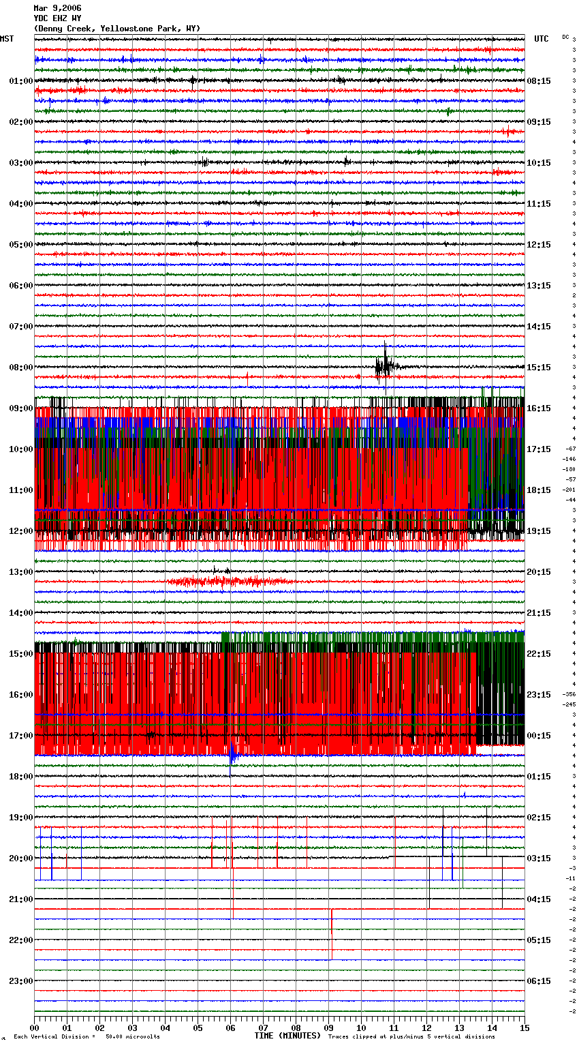The height and width of the screenshot is (1046, 579).
Task: Click the DC offset value -201
Action: tap(569, 490)
